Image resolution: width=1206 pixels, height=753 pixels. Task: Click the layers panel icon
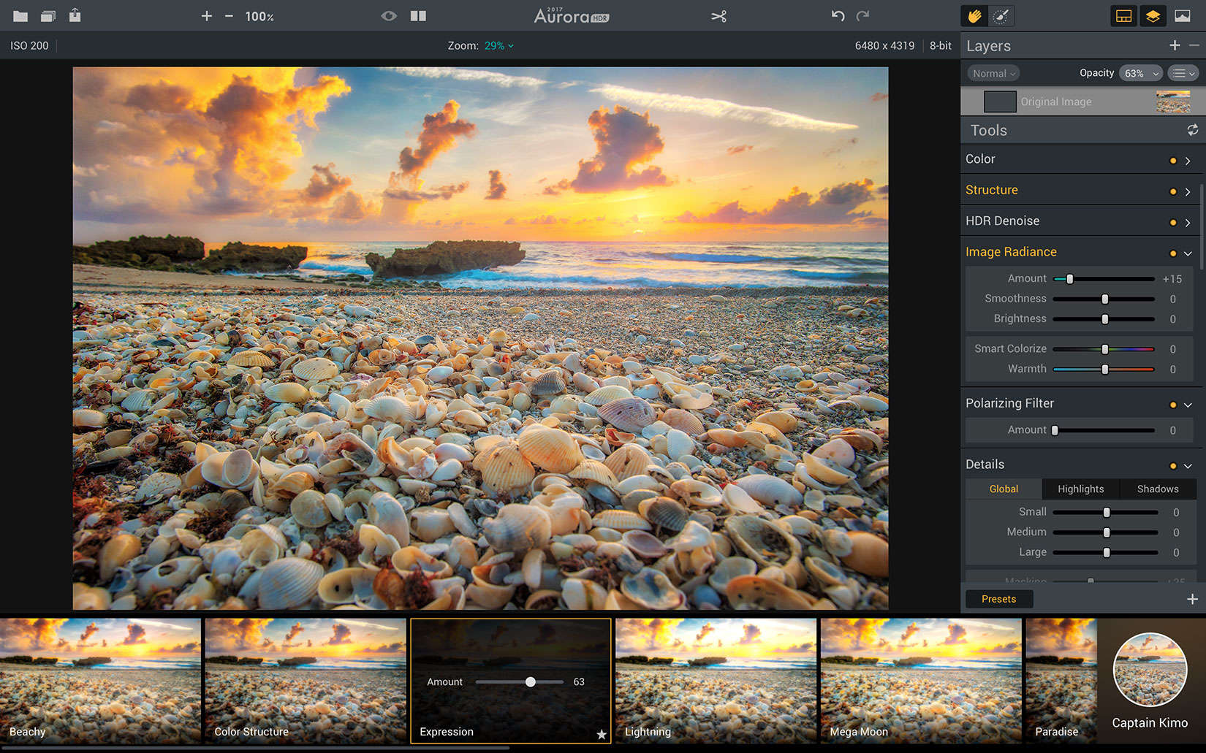pyautogui.click(x=1153, y=16)
